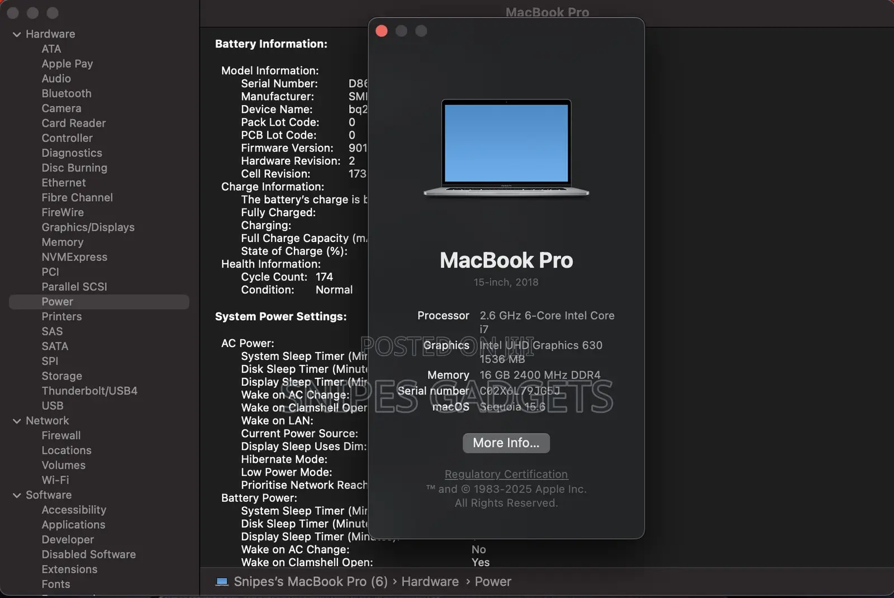Click Power in the bottom path bar
The image size is (894, 598).
pos(493,582)
